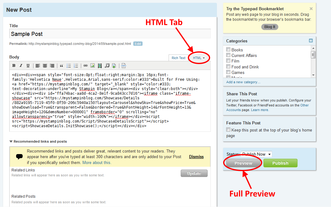Edit the permalink
Screen dimensions: 331x207
[138, 44]
